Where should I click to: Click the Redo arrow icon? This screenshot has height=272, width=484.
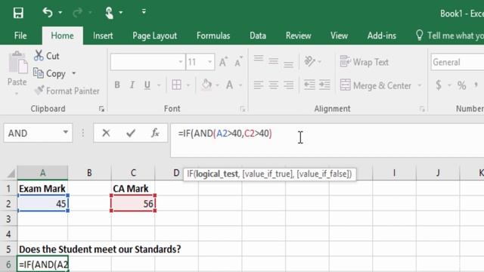click(x=77, y=13)
